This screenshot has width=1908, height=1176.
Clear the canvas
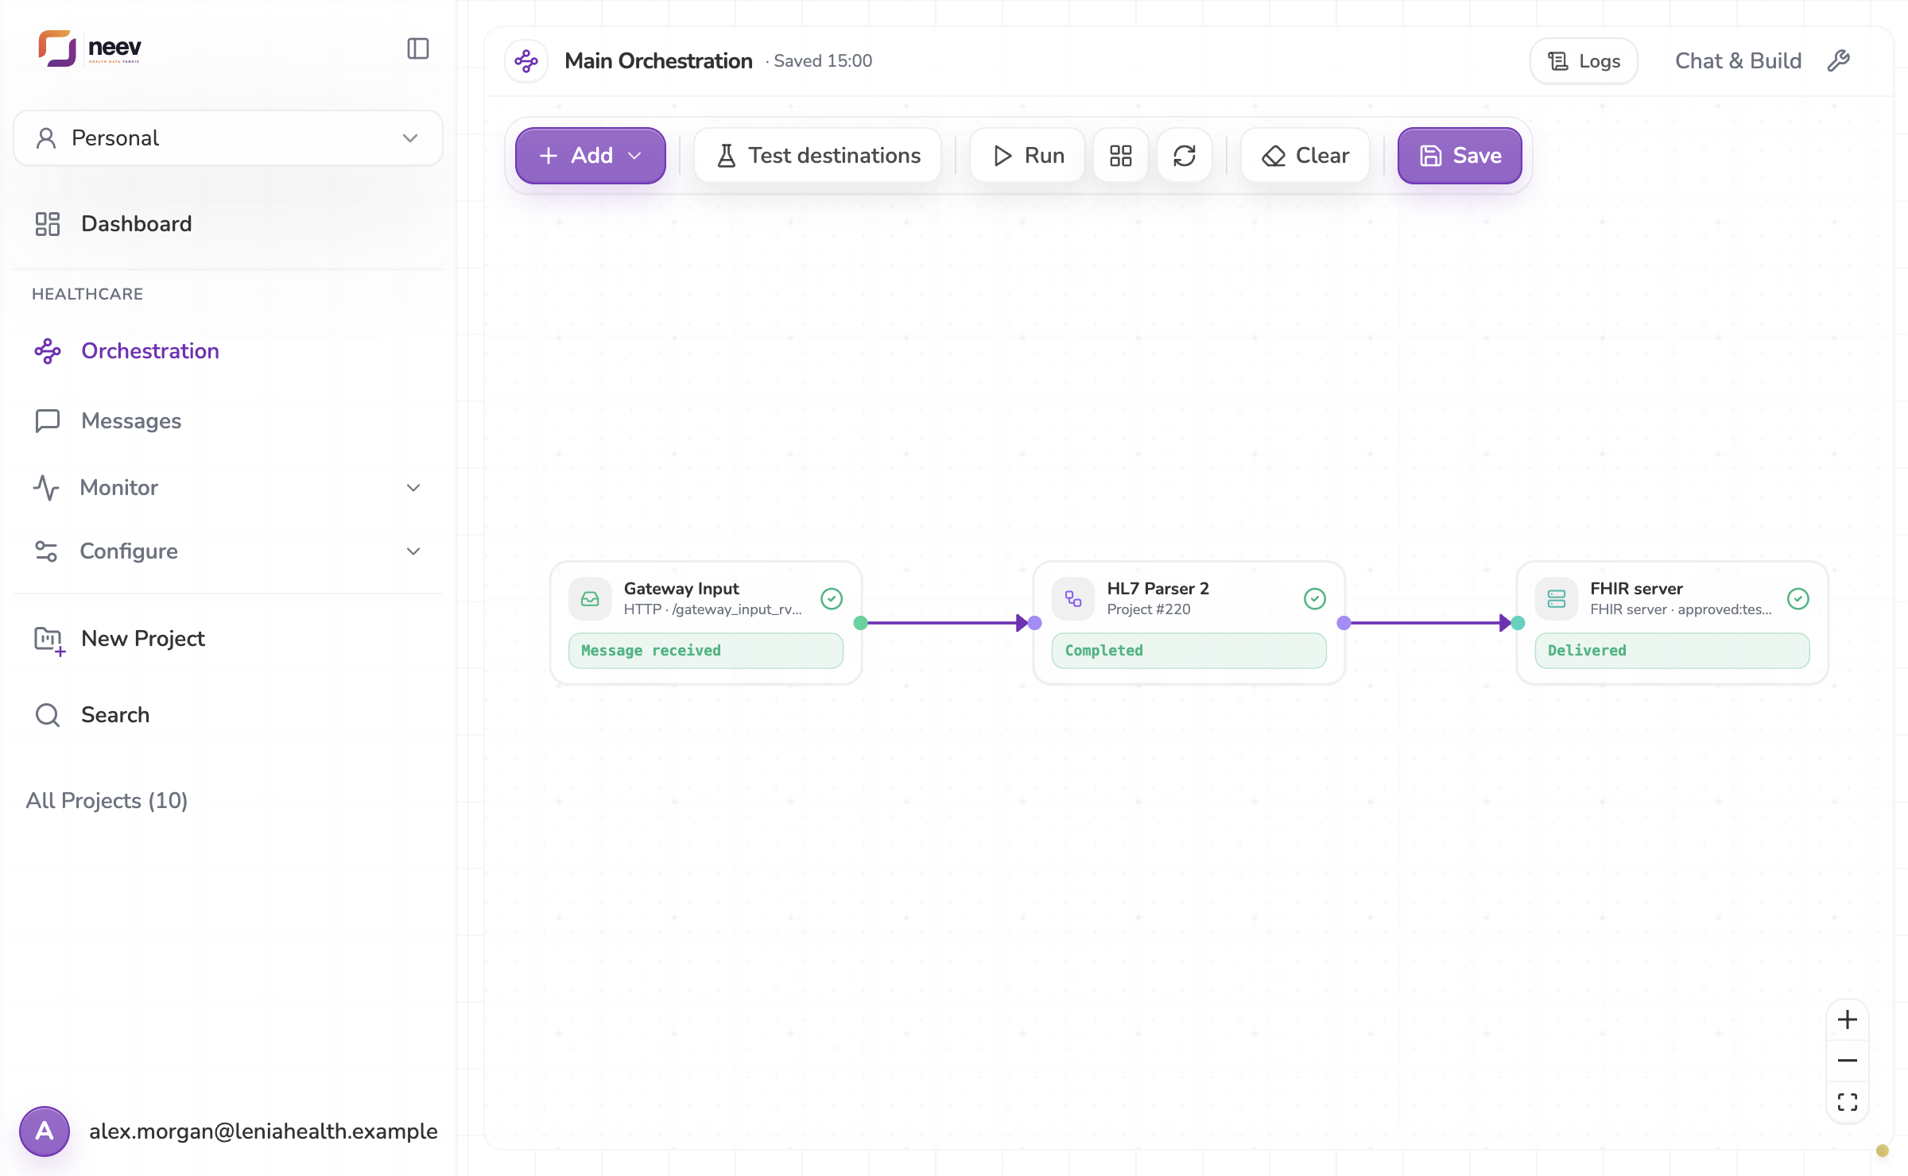[1305, 156]
